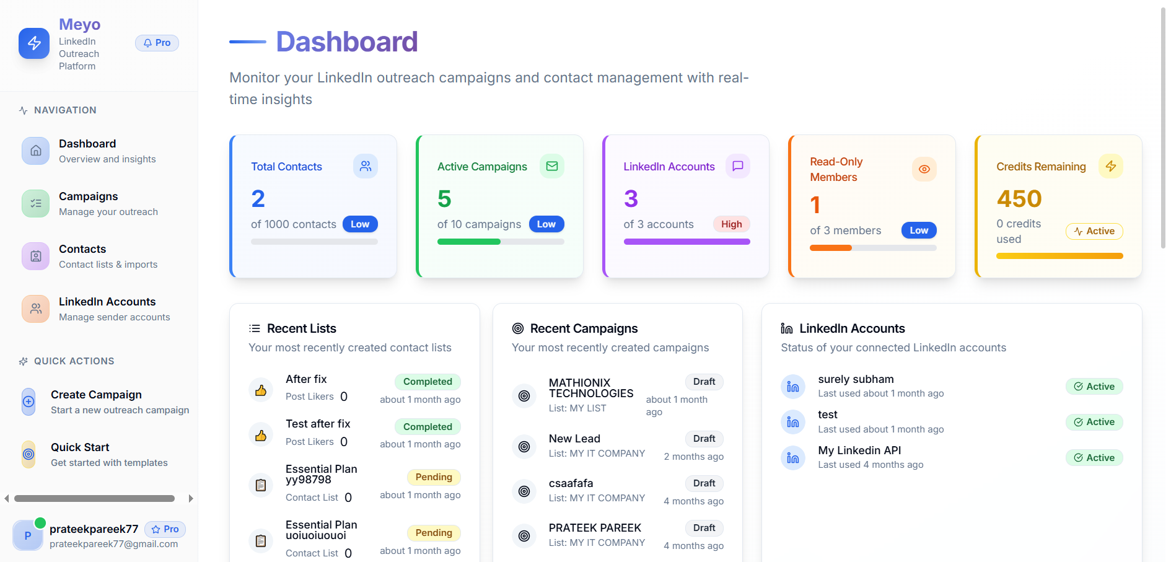Start a new campaign via Create Campaign
This screenshot has width=1171, height=562.
coord(96,402)
